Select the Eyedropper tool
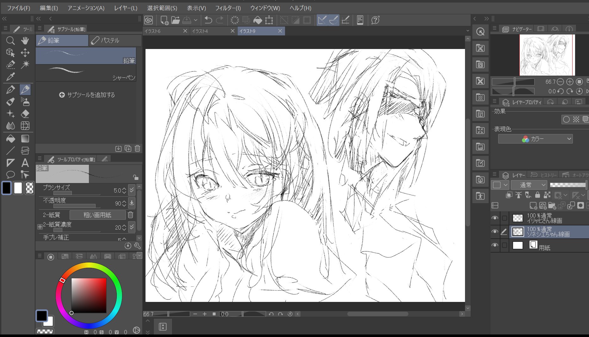This screenshot has height=337, width=589. click(x=10, y=77)
